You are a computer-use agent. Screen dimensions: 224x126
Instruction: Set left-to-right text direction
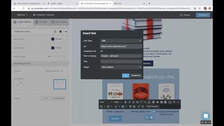point(130,106)
